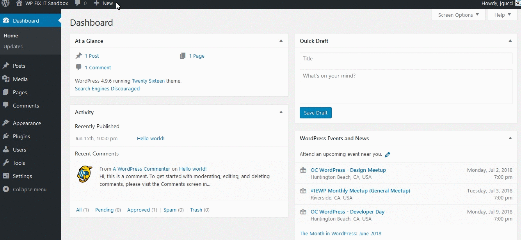Click the What's on your mind text area
This screenshot has width=521, height=240.
[x=406, y=86]
